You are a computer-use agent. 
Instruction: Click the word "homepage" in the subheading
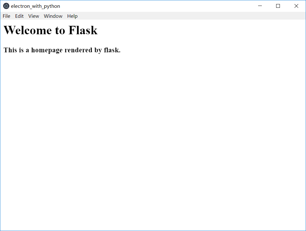tap(47, 50)
